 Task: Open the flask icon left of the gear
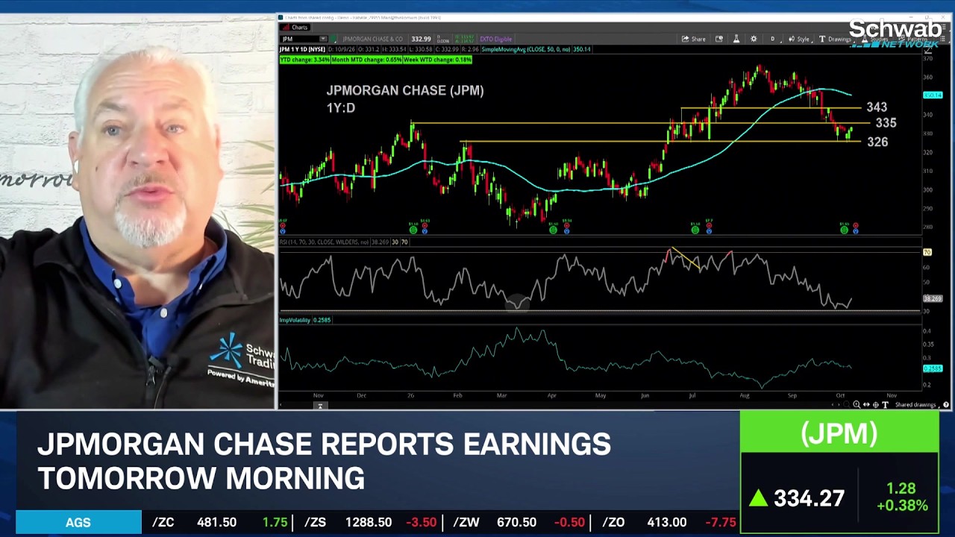[x=736, y=39]
